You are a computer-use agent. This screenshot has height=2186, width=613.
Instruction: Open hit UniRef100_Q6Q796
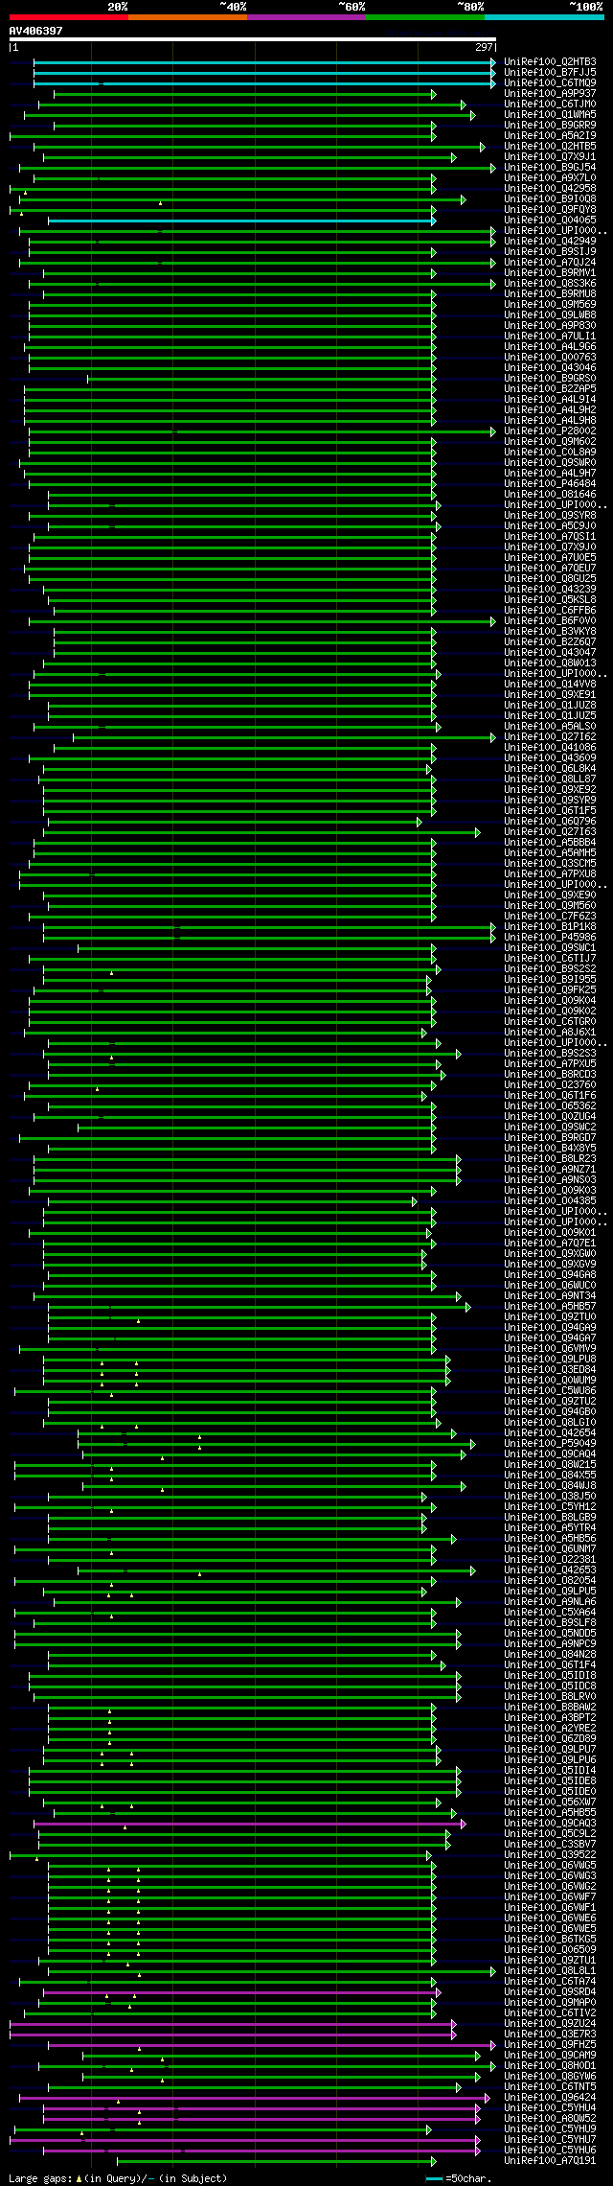(x=550, y=822)
